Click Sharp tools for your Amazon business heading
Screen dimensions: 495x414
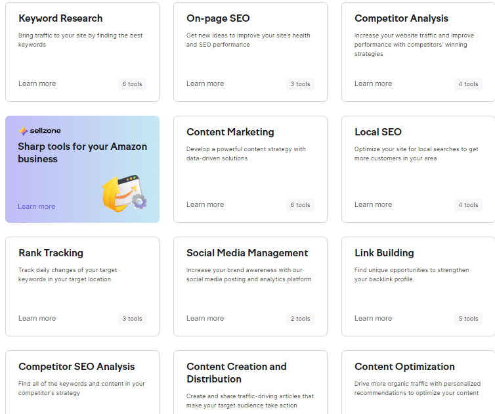pyautogui.click(x=83, y=152)
